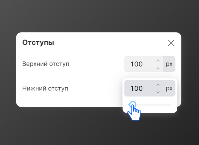Click empty space inside the slider popup panel
199x145 pixels.
(x=159, y=109)
